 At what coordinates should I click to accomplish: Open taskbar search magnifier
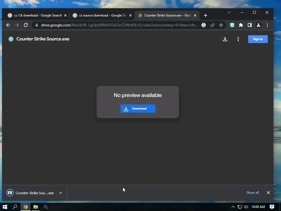click(15, 207)
